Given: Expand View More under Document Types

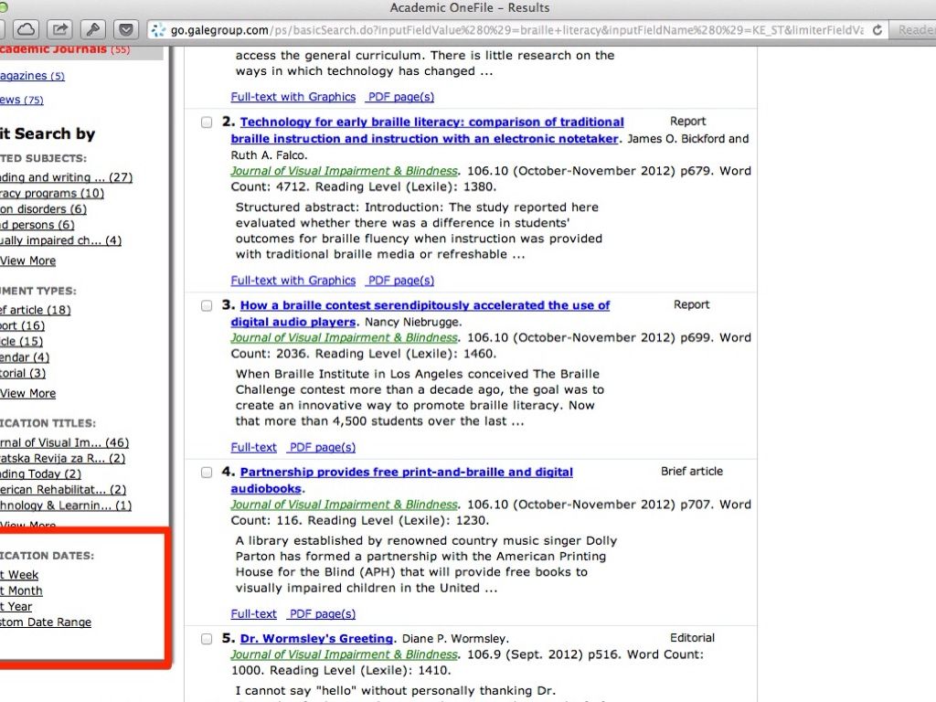Looking at the screenshot, I should [27, 393].
